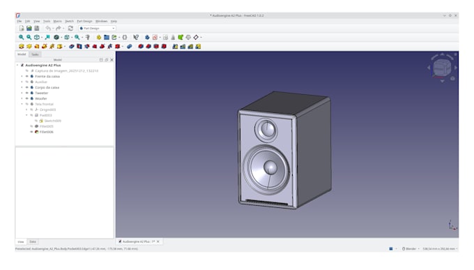Click the draw style sphere icon
The height and width of the screenshot is (270, 474).
click(56, 37)
